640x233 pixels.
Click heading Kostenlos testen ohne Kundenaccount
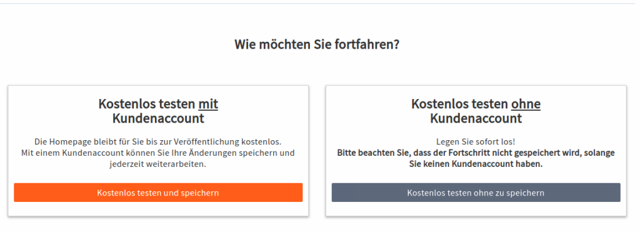(476, 111)
